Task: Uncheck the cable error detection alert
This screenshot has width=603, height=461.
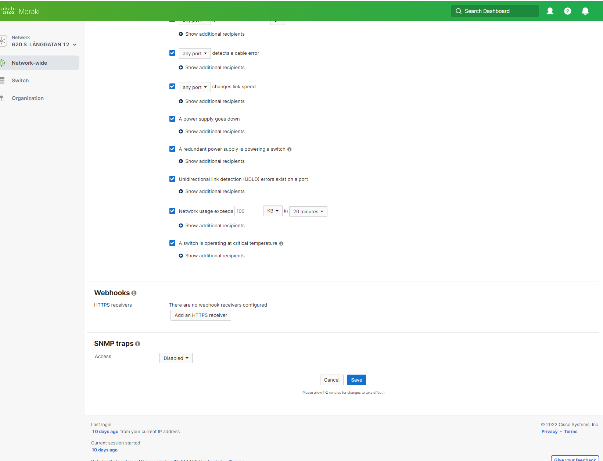Action: (172, 53)
